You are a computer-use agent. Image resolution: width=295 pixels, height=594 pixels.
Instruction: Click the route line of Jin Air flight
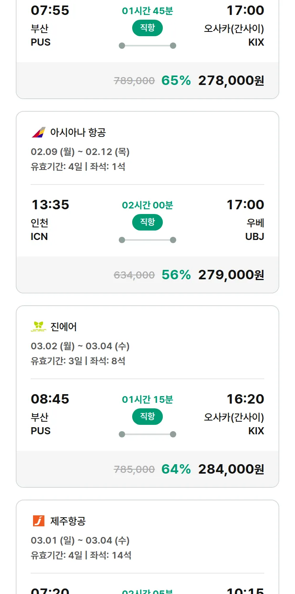click(x=147, y=434)
